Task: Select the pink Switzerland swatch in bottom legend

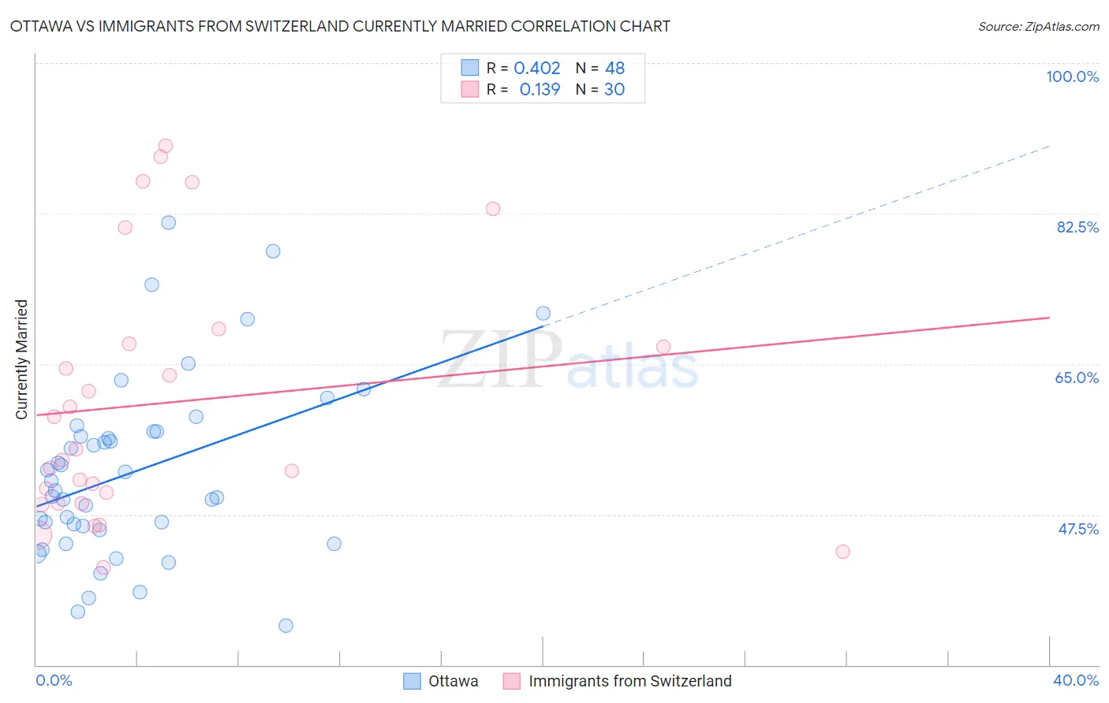Action: tap(512, 681)
